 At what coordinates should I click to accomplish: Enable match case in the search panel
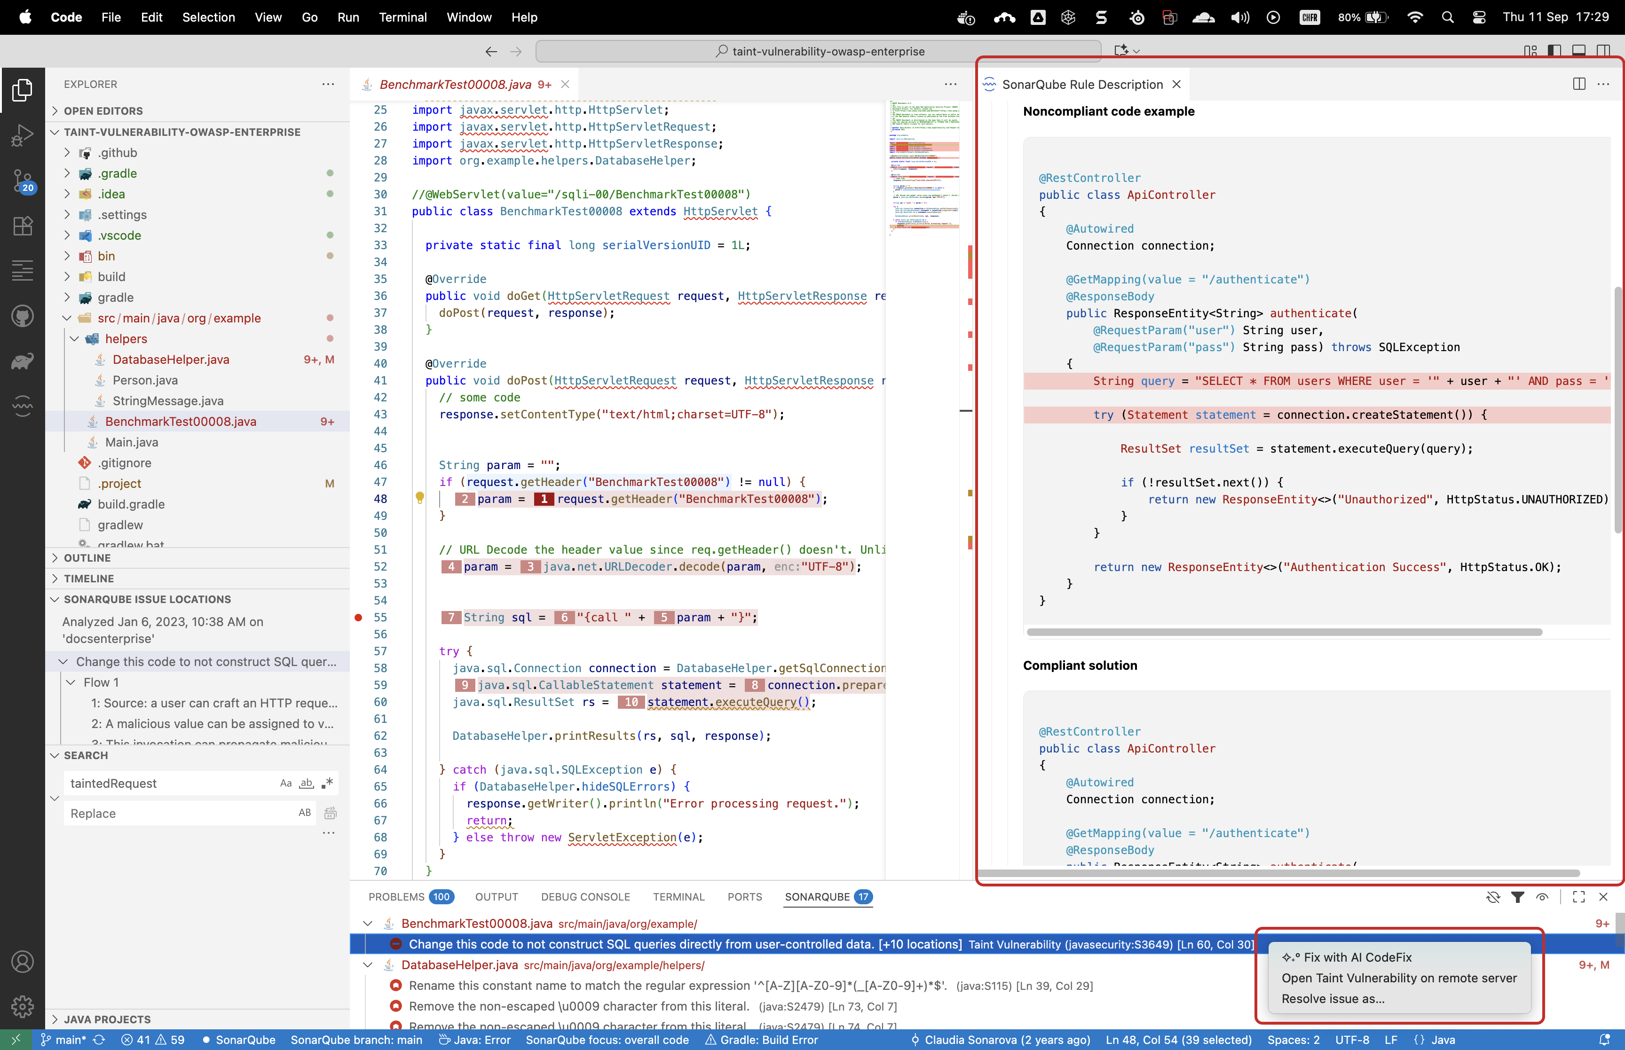tap(286, 783)
